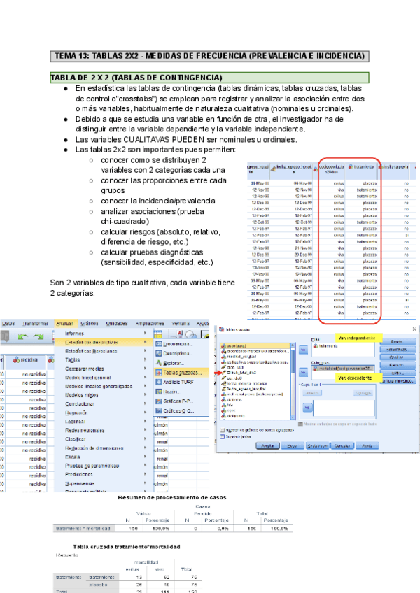
Task: Move variable to Filas with arrow button
Action: coord(303,350)
